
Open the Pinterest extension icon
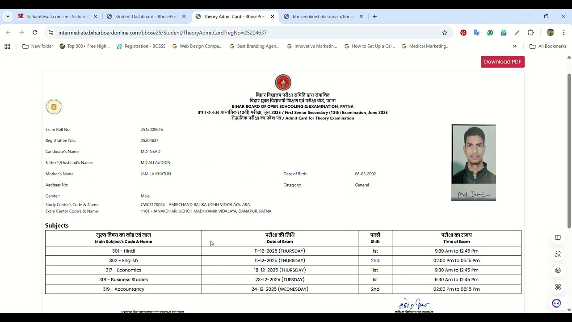[463, 33]
